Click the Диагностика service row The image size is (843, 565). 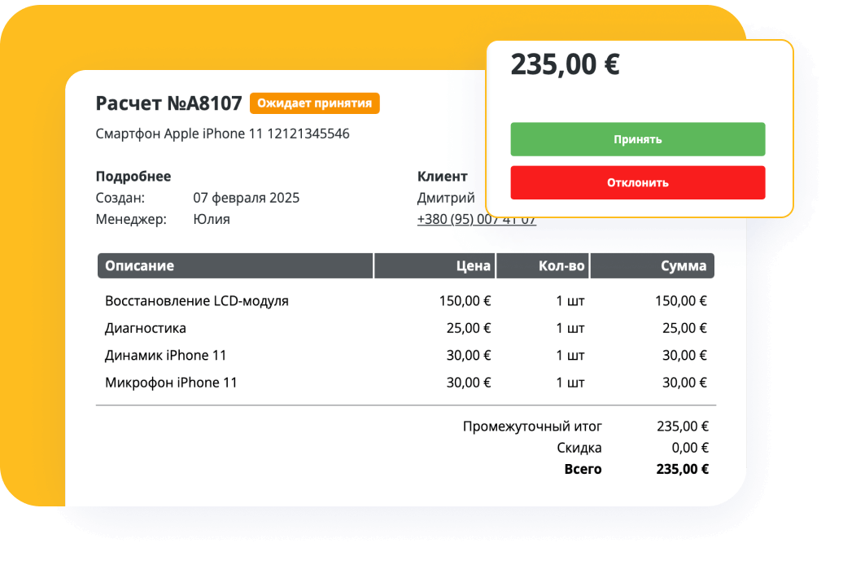click(145, 327)
